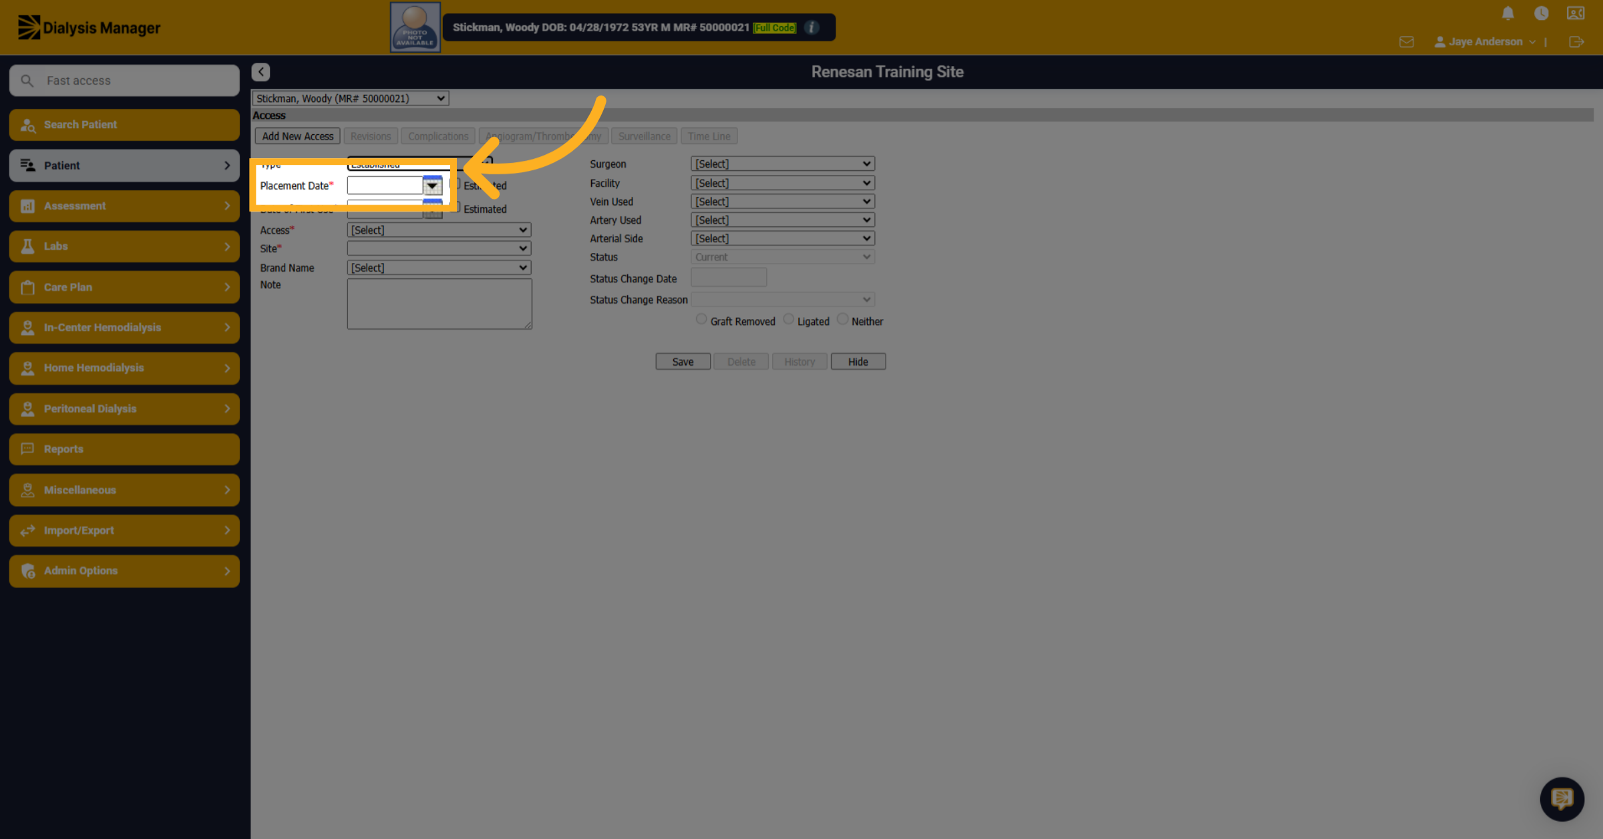Open the Surgeon dropdown
Image resolution: width=1603 pixels, height=839 pixels.
pyautogui.click(x=782, y=164)
